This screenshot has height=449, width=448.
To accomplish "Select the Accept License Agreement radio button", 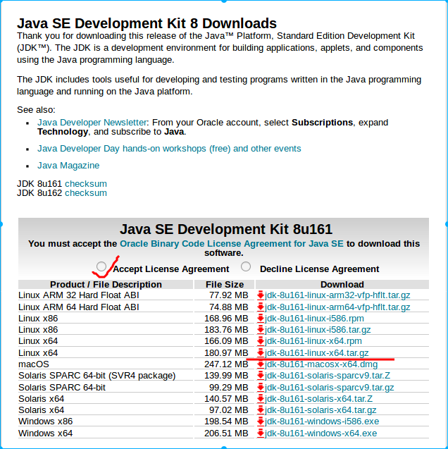I will 101,266.
